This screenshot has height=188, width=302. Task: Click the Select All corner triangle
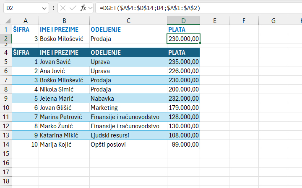point(8,21)
